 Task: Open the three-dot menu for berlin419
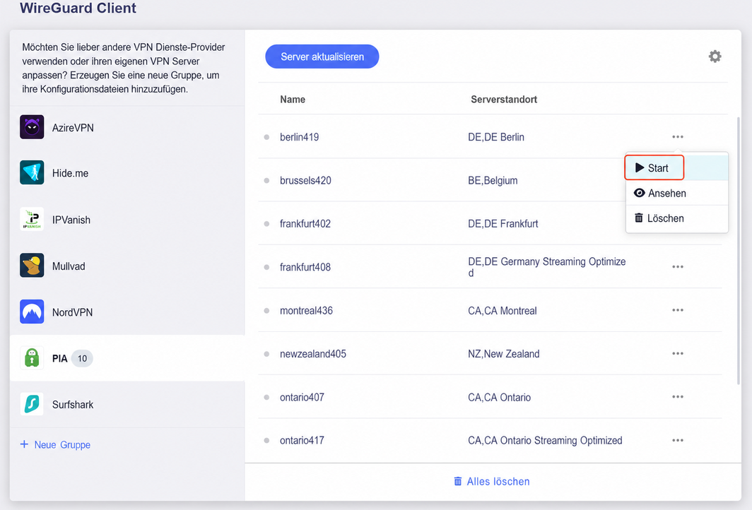(x=678, y=136)
